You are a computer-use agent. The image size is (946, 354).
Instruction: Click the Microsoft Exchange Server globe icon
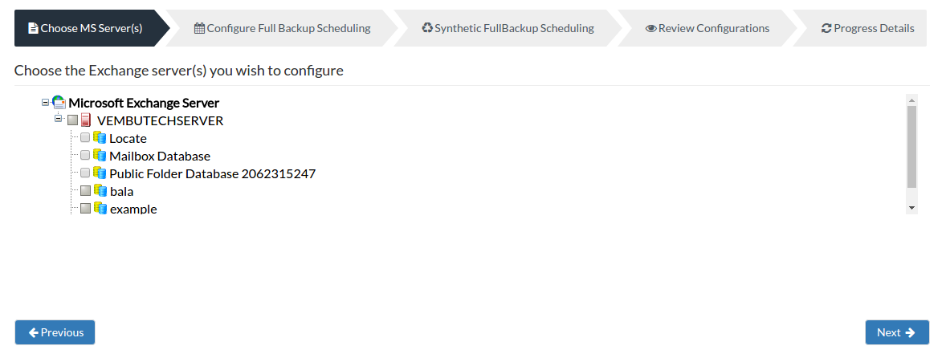coord(59,102)
